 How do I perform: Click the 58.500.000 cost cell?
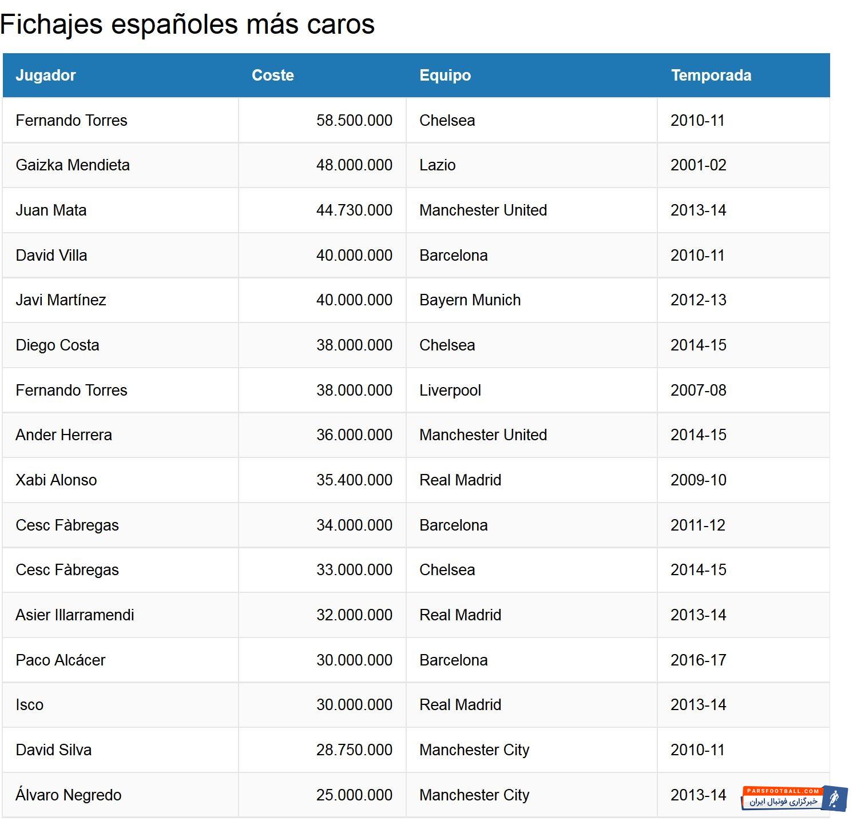[x=354, y=121]
